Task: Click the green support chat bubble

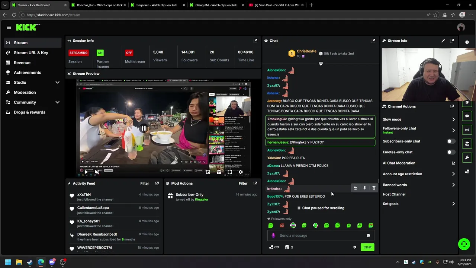Action: pyautogui.click(x=464, y=244)
